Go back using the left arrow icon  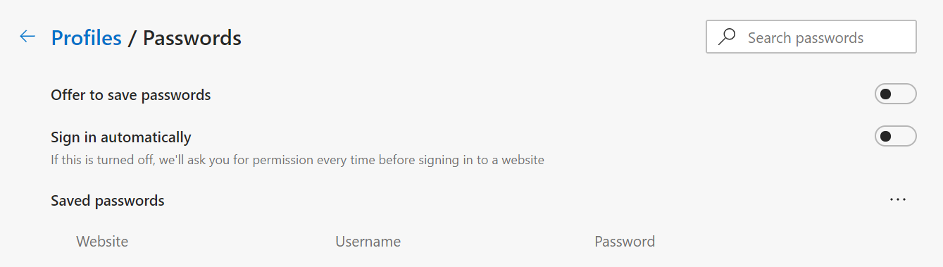point(27,37)
